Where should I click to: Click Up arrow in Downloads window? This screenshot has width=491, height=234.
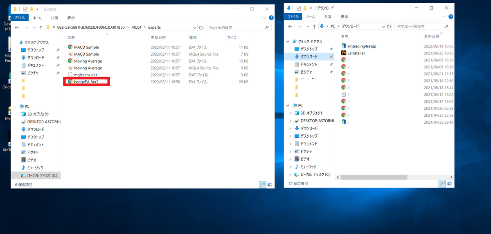[314, 26]
